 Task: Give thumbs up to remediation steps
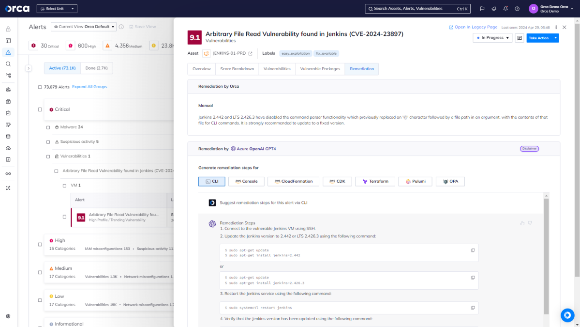(x=522, y=223)
